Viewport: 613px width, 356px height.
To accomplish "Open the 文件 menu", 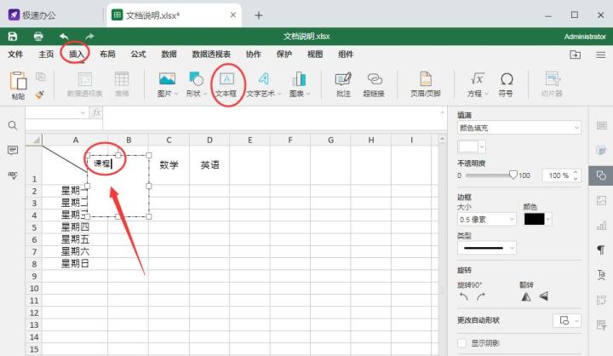I will click(x=15, y=55).
